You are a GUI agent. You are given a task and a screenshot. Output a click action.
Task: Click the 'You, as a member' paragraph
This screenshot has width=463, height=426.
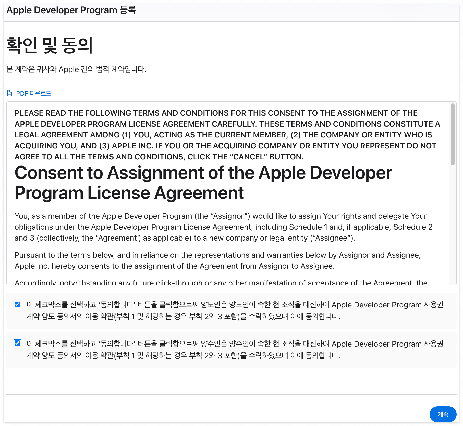click(224, 227)
